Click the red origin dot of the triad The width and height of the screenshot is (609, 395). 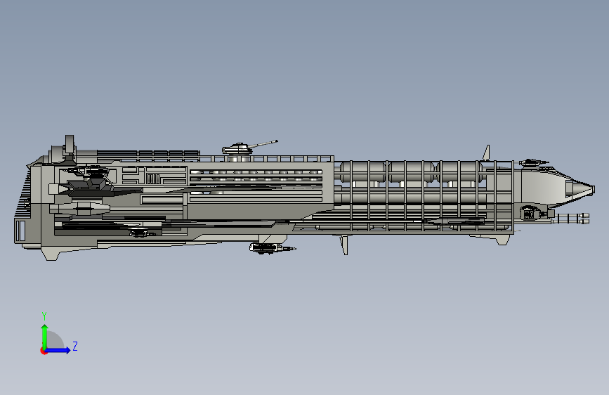point(44,351)
